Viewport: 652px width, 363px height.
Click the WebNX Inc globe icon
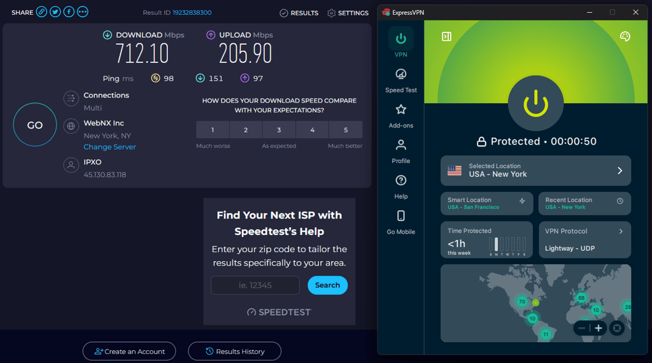71,126
